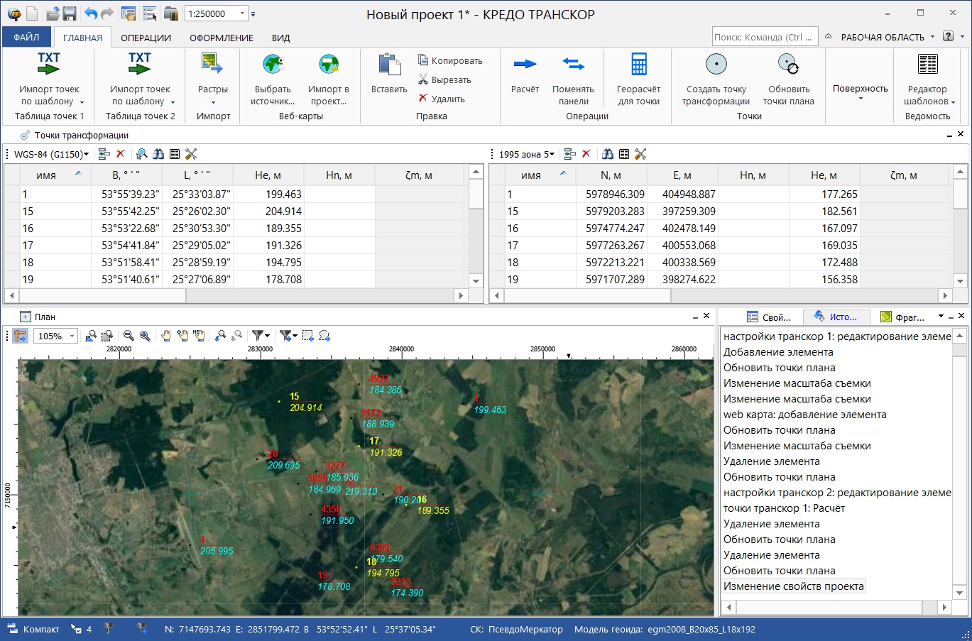
Task: Click the Удалить button
Action: coord(442,99)
